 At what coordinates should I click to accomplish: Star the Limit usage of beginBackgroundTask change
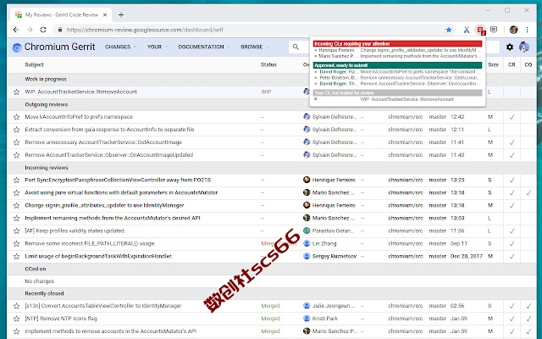pyautogui.click(x=16, y=256)
